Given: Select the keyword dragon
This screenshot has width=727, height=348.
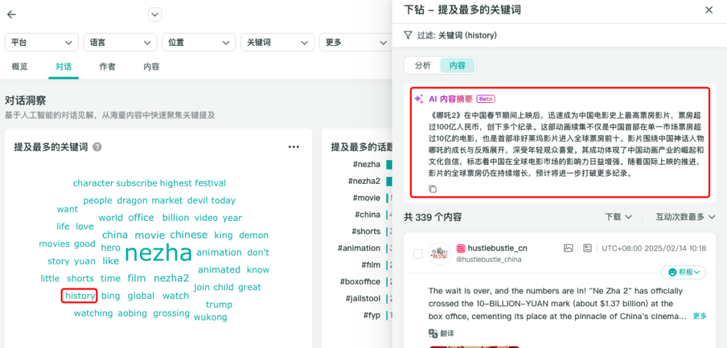Looking at the screenshot, I should coord(132,201).
